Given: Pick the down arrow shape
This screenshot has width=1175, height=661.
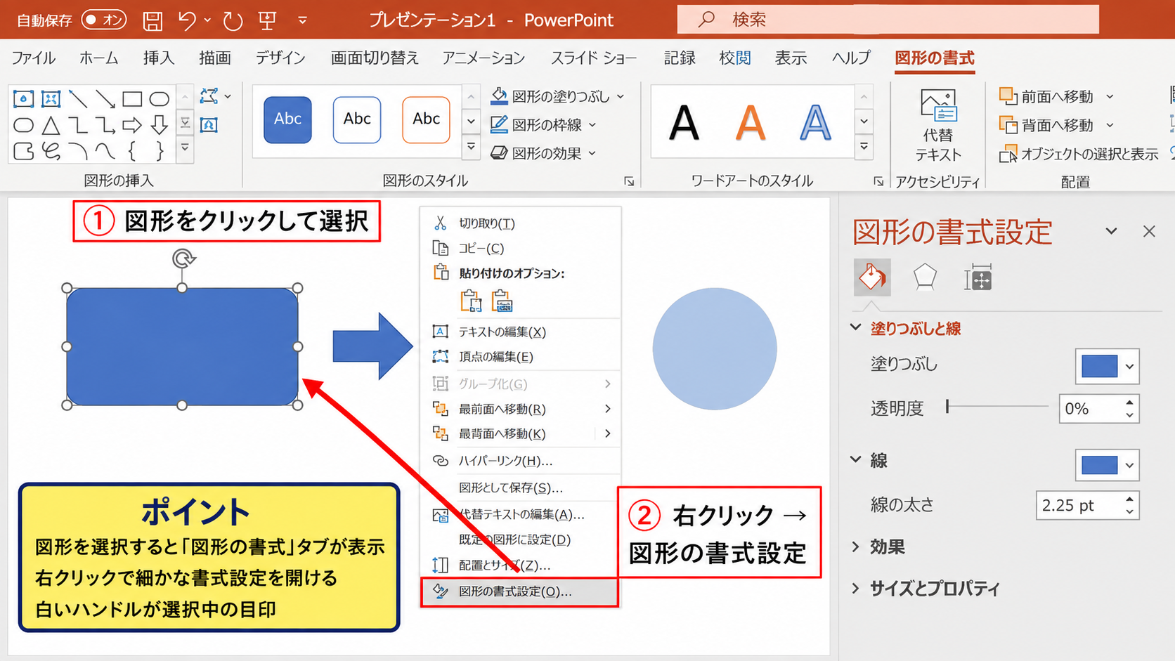Looking at the screenshot, I should (160, 126).
